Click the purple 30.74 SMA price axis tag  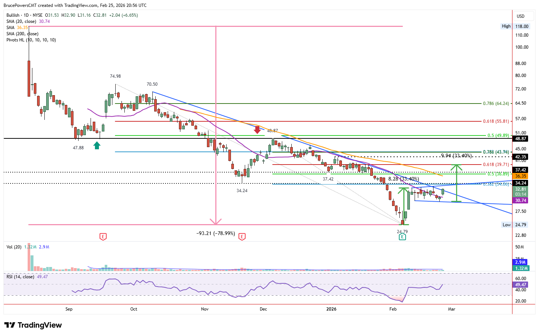(x=521, y=201)
